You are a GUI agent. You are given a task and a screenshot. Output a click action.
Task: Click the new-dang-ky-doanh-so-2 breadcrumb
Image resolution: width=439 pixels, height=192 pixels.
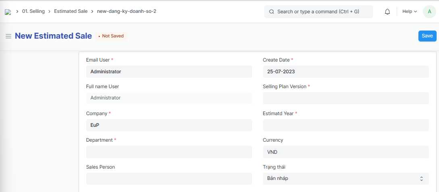126,11
